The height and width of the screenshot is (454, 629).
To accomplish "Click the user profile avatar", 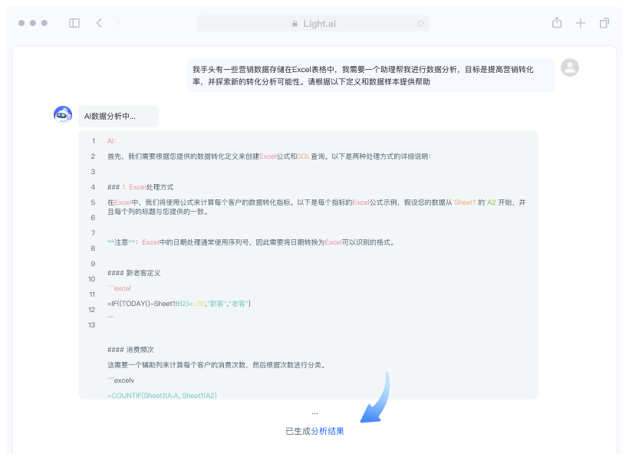I will tap(570, 67).
